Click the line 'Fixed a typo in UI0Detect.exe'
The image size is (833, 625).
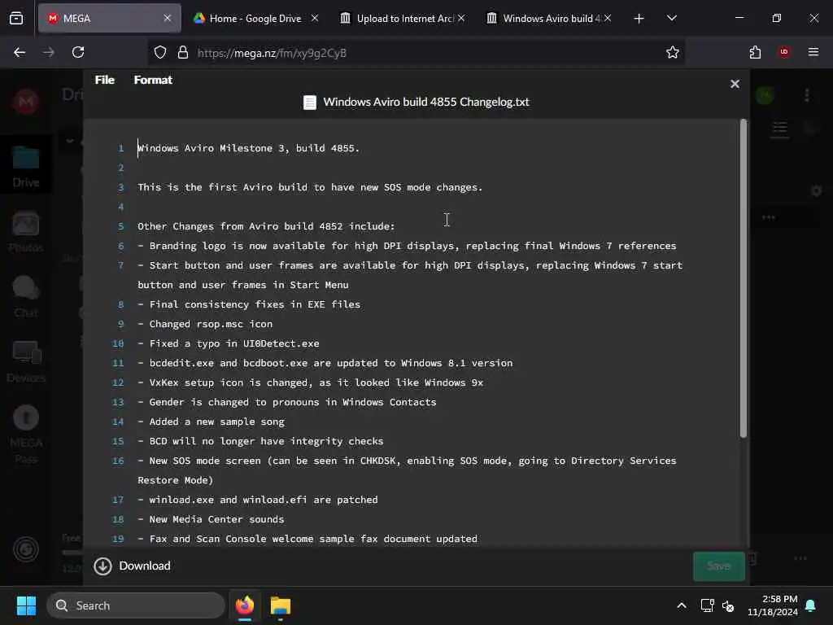229,344
